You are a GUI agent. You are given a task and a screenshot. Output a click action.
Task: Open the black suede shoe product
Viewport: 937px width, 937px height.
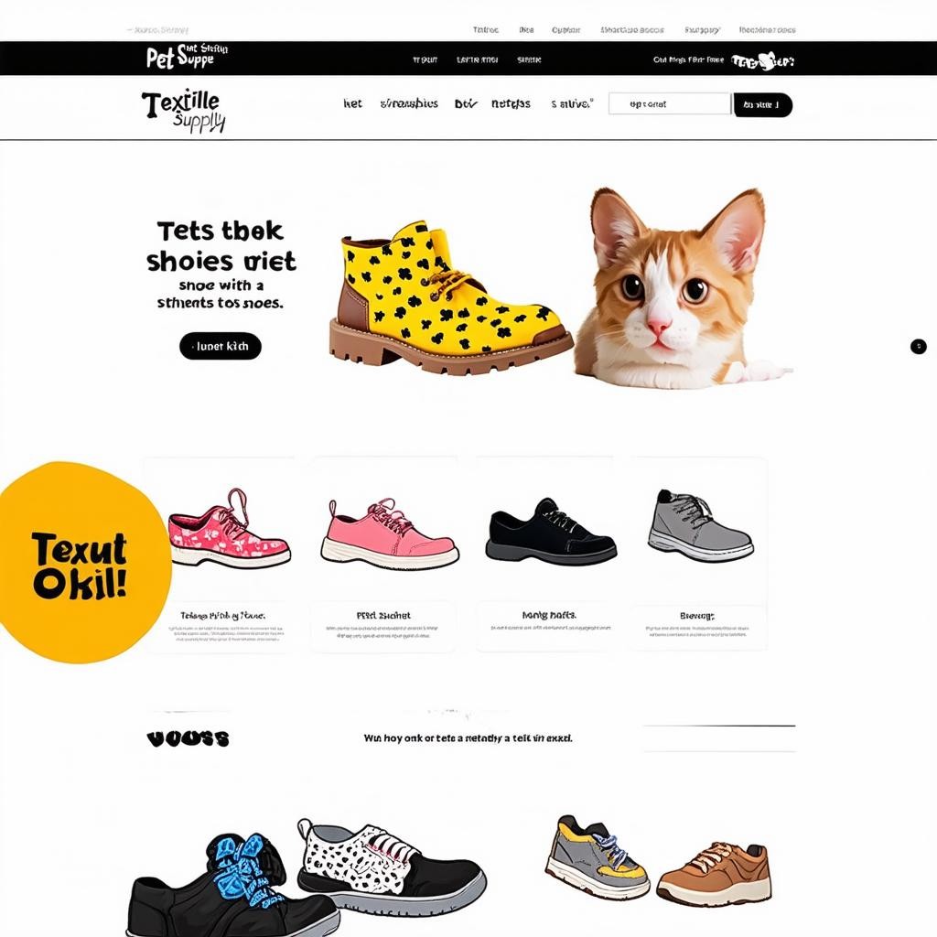pos(550,532)
